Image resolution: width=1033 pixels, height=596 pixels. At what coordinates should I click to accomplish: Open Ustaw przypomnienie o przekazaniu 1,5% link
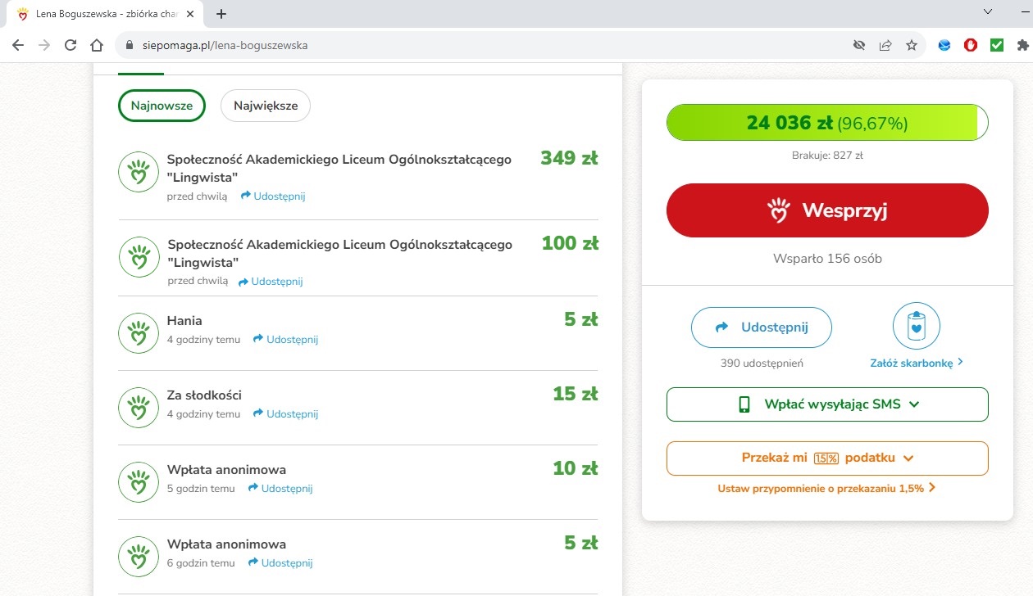(x=826, y=489)
